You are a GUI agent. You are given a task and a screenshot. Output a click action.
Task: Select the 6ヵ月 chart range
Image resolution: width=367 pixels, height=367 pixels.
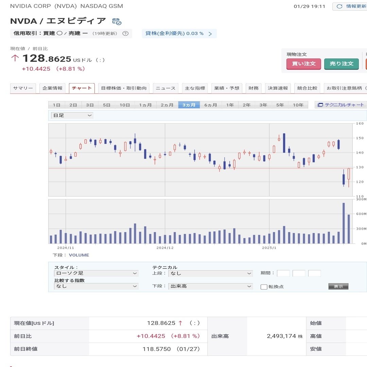pyautogui.click(x=211, y=105)
